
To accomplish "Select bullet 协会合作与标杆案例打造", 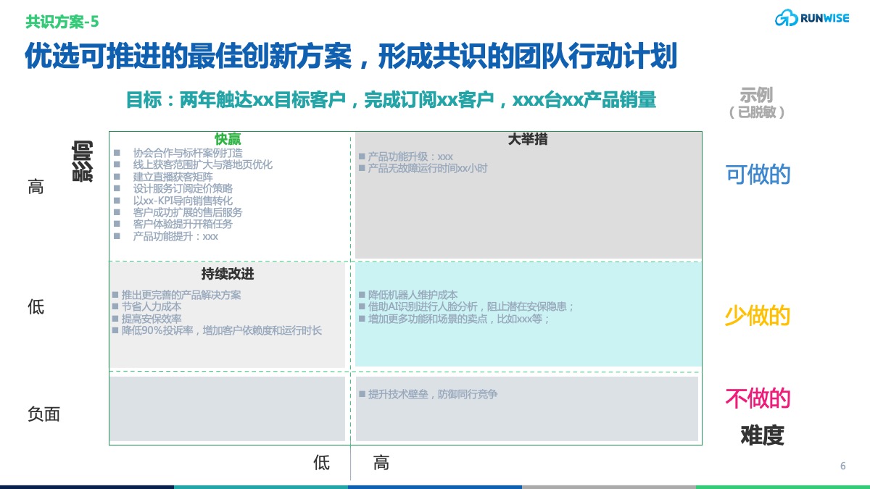I will tap(188, 153).
